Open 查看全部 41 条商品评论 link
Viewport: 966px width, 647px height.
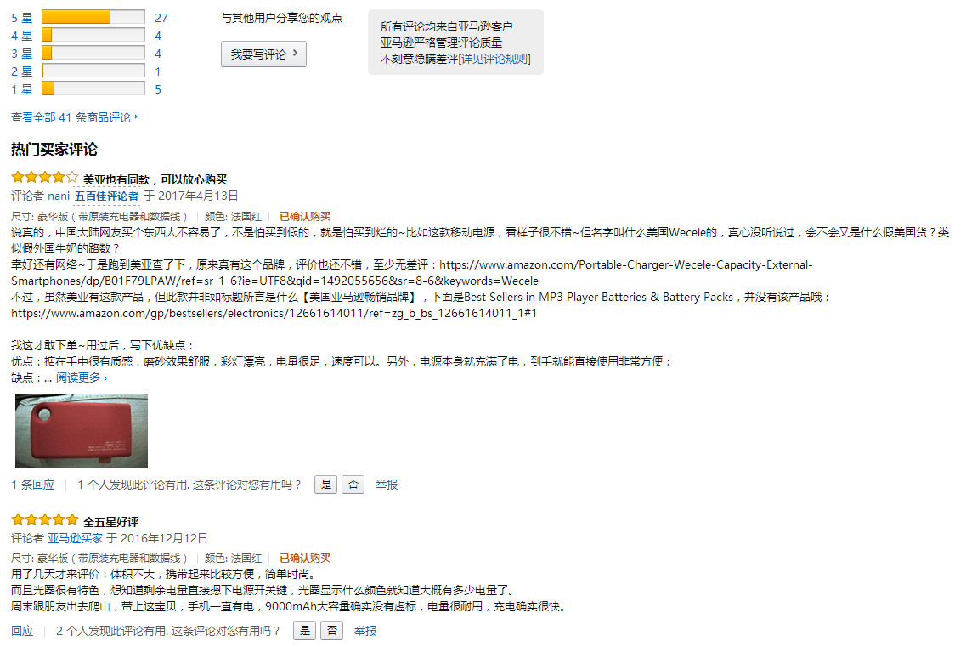coord(74,117)
